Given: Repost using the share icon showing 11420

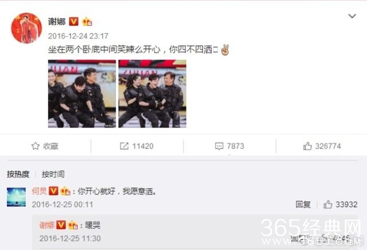Looking at the screenshot, I should (136, 146).
